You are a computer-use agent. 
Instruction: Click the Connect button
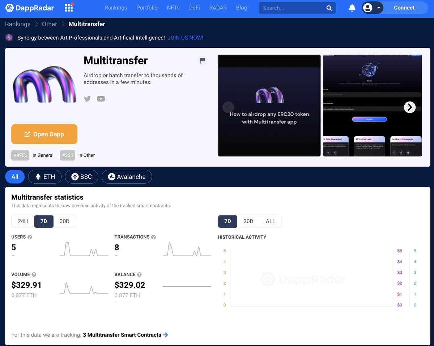(x=404, y=8)
